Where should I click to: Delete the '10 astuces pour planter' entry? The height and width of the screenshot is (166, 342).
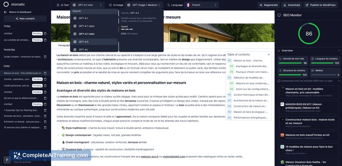[45, 127]
